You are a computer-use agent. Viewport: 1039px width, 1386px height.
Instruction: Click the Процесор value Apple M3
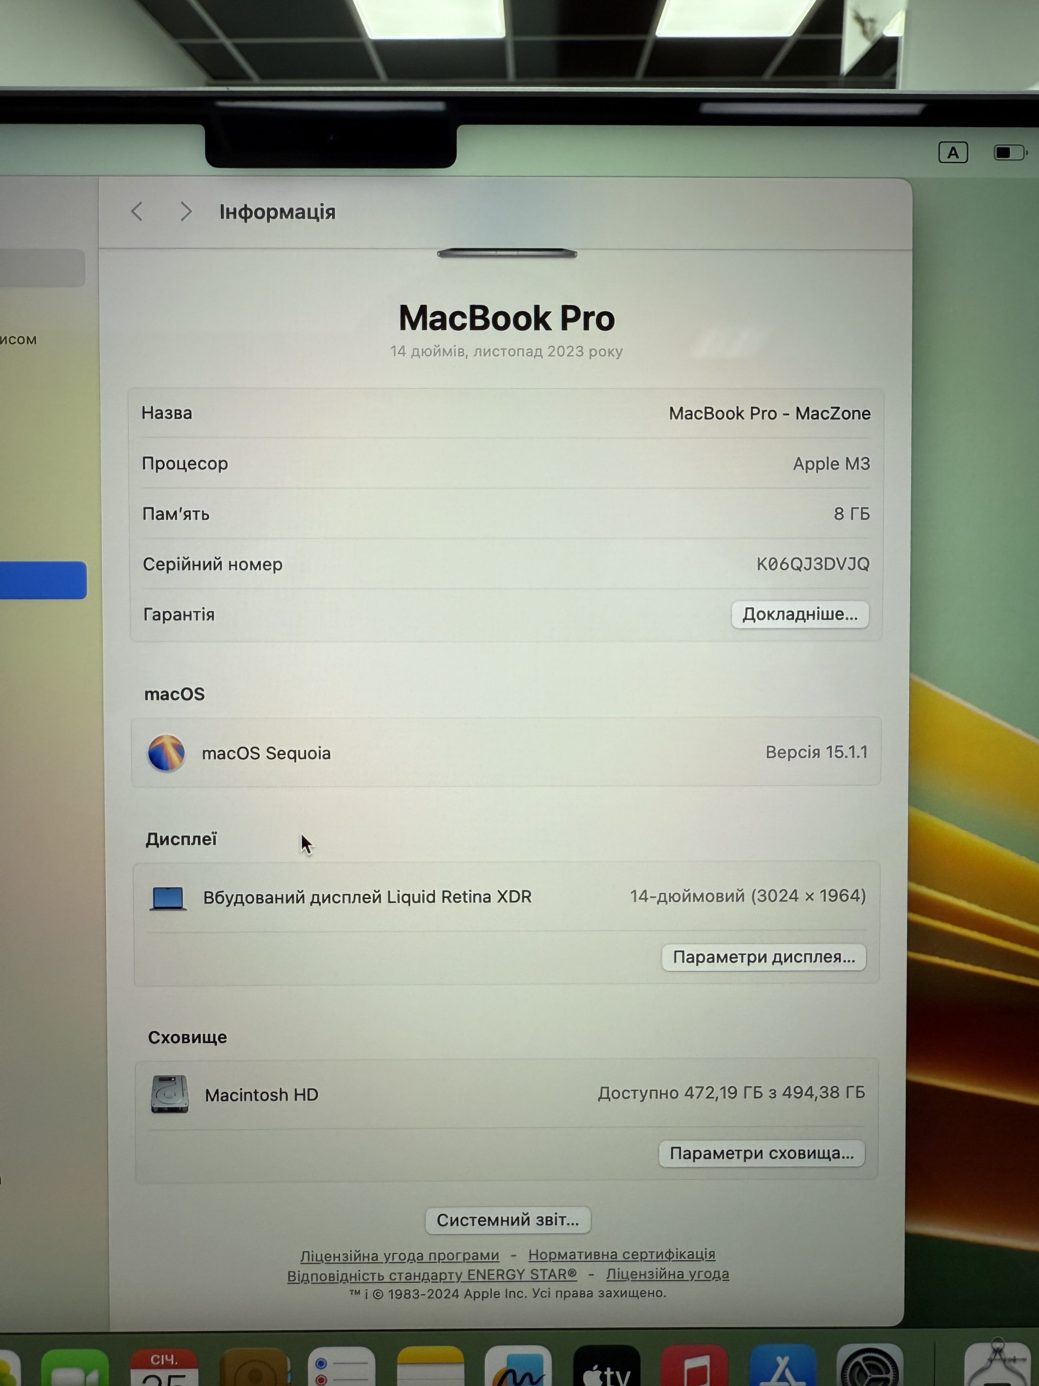(831, 463)
